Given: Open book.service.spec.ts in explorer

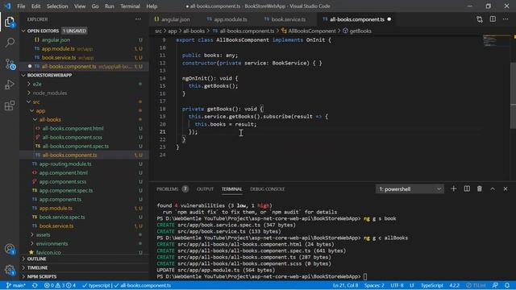Looking at the screenshot, I should point(62,217).
